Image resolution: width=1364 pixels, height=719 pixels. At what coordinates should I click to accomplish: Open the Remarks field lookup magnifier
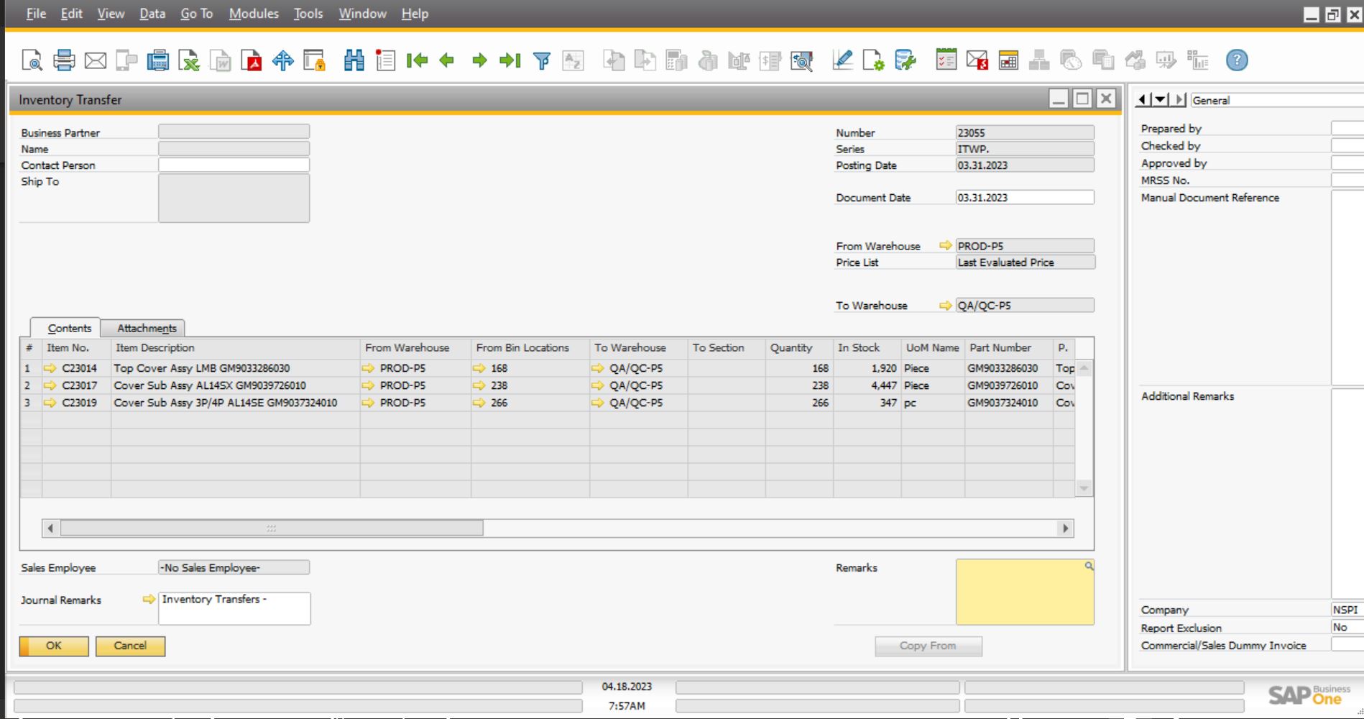pyautogui.click(x=1089, y=567)
